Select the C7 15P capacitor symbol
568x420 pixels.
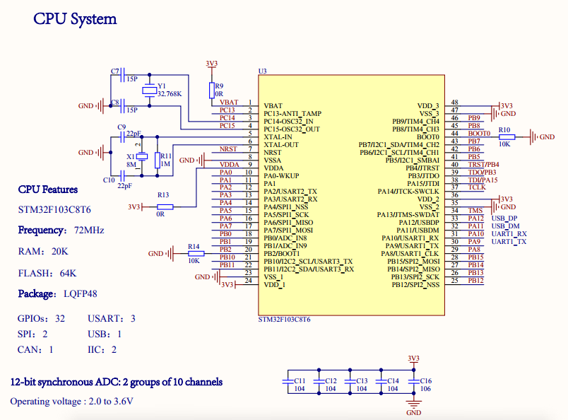(122, 75)
